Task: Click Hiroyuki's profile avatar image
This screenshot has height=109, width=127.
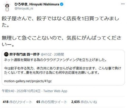Action: click(x=7, y=7)
